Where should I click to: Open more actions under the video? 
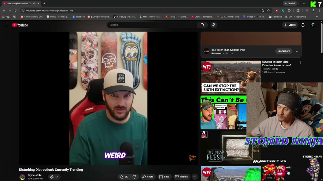[195, 177]
